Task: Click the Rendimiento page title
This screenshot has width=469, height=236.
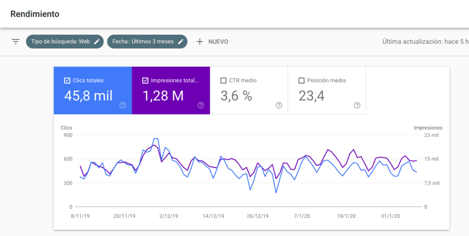Action: tap(35, 14)
